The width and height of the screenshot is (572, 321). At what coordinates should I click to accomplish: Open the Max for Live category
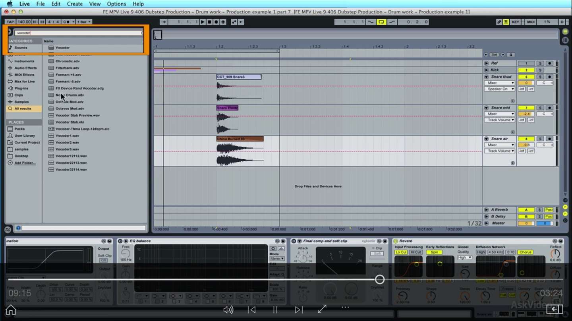[25, 81]
